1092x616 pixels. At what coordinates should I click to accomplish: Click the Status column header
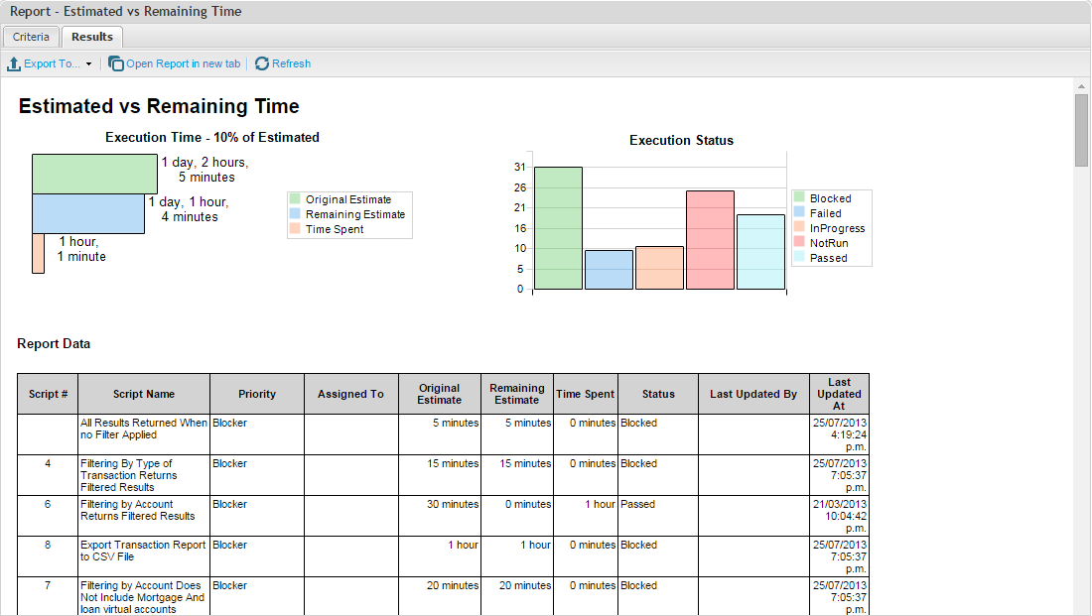[658, 394]
